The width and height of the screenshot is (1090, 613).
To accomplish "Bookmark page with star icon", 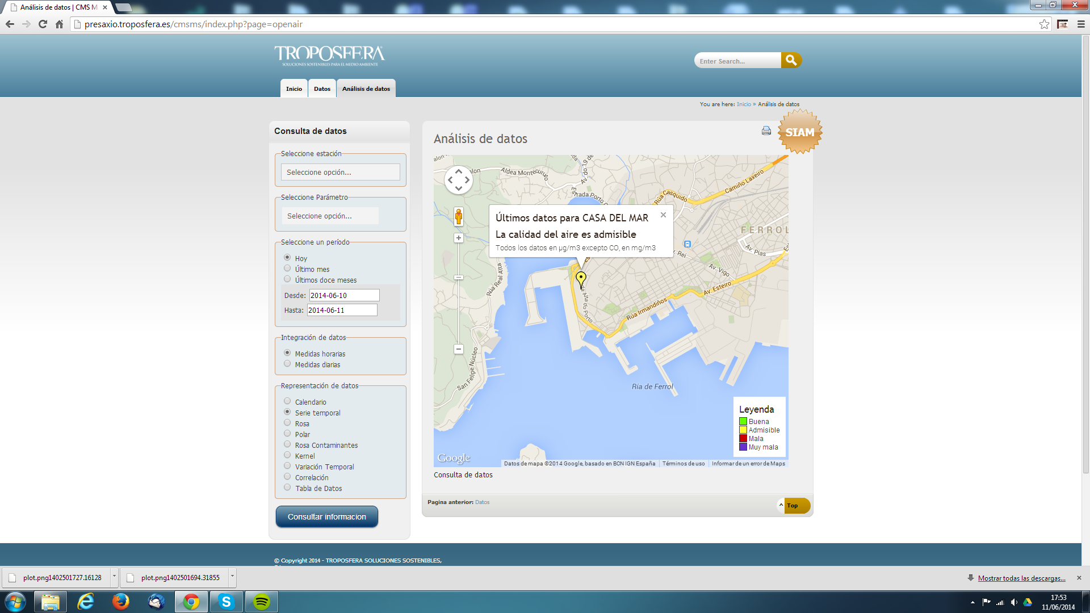I will [x=1044, y=24].
